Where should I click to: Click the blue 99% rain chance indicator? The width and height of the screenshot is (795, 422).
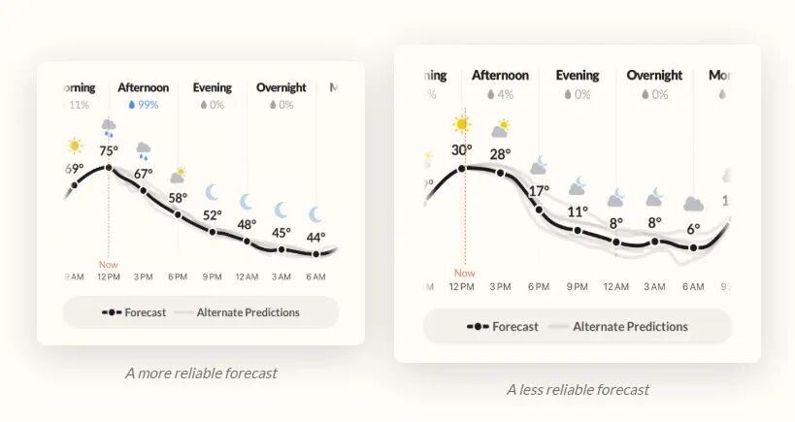pos(144,105)
